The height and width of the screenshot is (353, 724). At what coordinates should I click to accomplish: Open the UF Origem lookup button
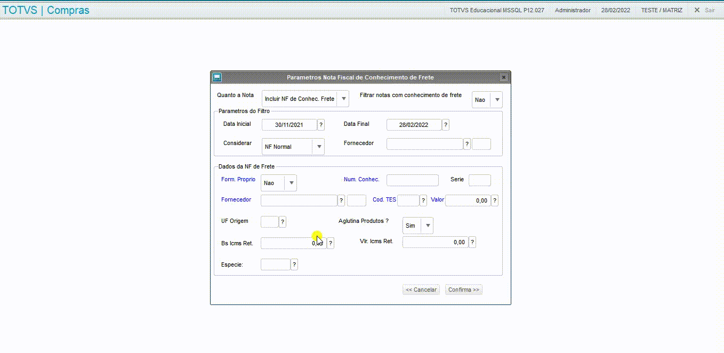pyautogui.click(x=283, y=222)
